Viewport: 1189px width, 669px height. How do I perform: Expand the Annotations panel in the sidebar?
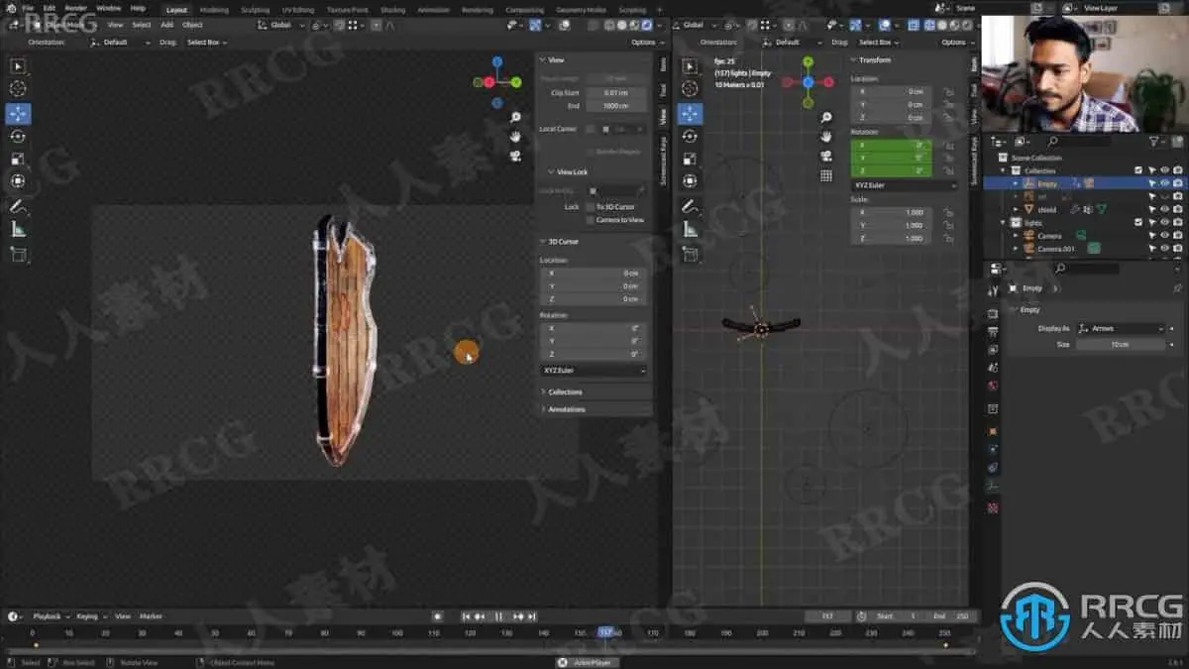(567, 407)
